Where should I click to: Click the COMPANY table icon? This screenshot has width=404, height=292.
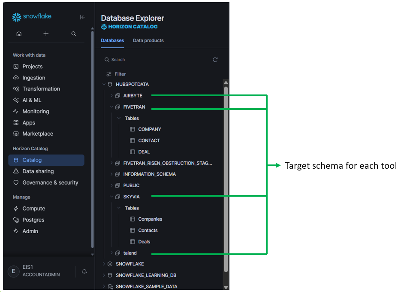133,129
